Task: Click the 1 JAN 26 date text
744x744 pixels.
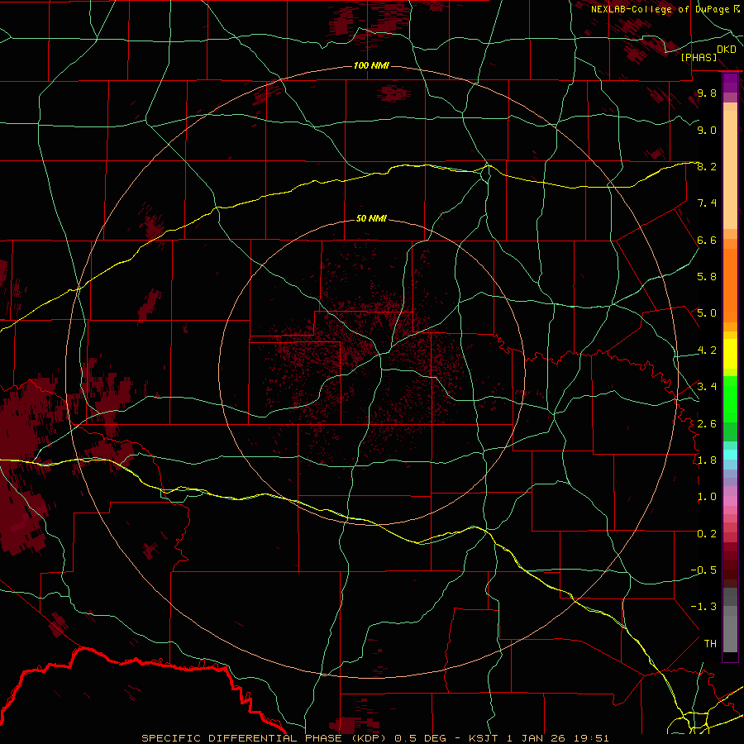Action: tap(536, 738)
